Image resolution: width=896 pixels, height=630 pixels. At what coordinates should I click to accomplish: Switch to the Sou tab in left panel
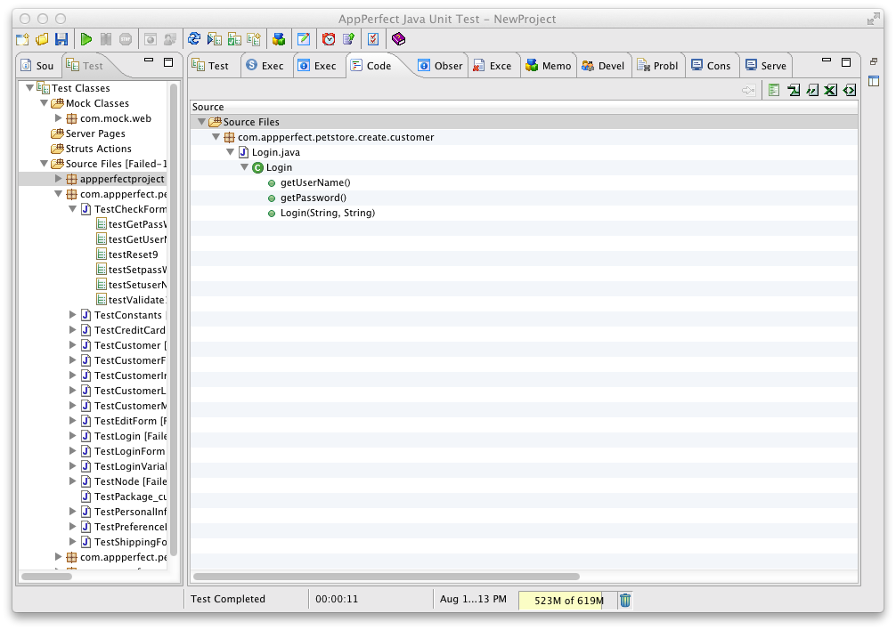point(37,66)
